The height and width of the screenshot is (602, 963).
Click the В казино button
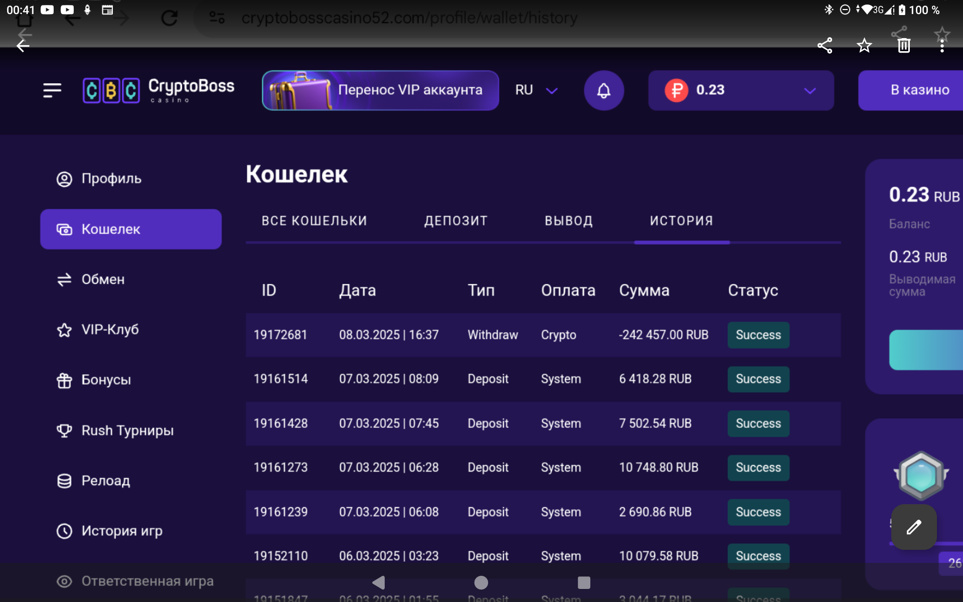[x=919, y=90]
